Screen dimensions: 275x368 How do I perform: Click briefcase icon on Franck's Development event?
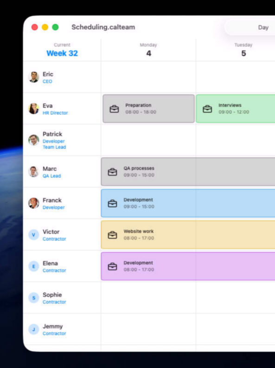click(112, 203)
